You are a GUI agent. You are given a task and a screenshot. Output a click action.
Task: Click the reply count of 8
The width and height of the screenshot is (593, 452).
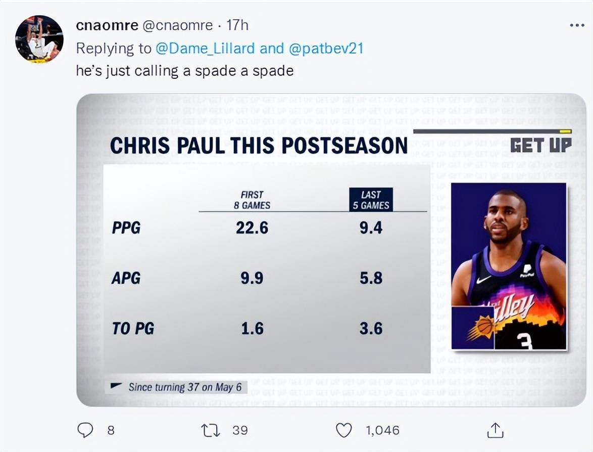click(111, 430)
